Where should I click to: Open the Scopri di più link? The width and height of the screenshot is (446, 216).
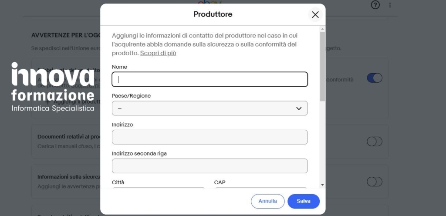pyautogui.click(x=158, y=53)
